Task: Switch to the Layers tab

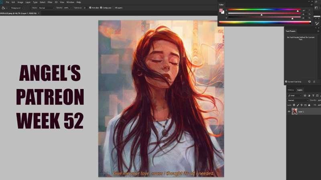Action: [300, 90]
